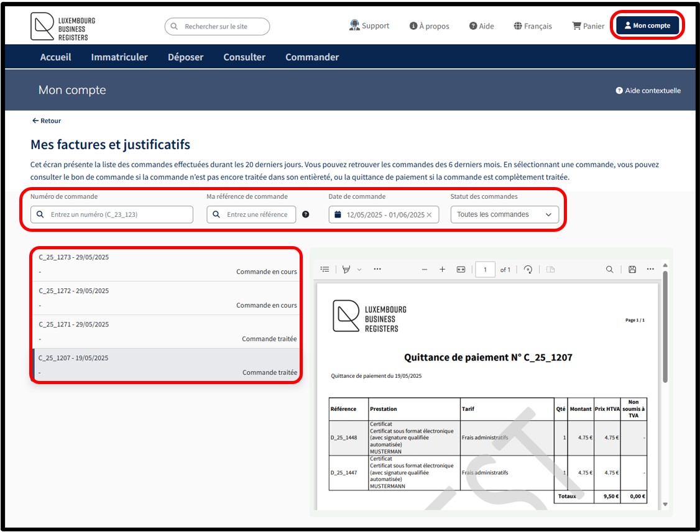Clear the order date range
Image resolution: width=700 pixels, height=532 pixels.
coord(429,214)
